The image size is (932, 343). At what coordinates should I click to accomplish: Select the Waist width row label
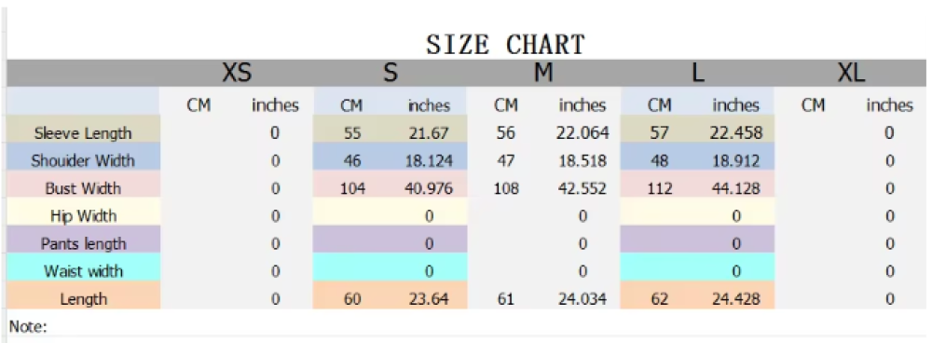tap(83, 271)
